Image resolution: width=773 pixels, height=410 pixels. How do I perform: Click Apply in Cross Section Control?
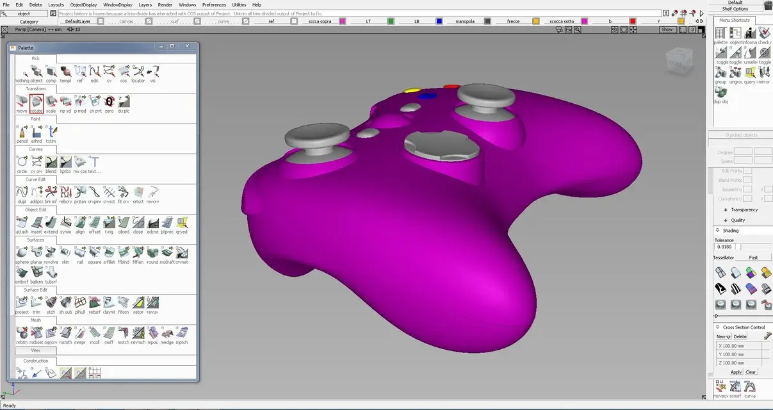tap(735, 372)
